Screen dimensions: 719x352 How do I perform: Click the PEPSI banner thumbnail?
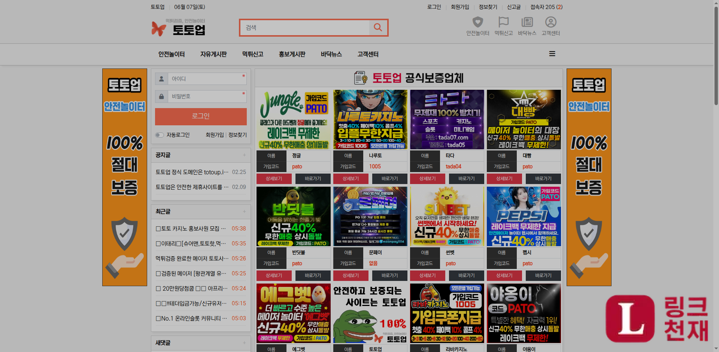point(524,216)
